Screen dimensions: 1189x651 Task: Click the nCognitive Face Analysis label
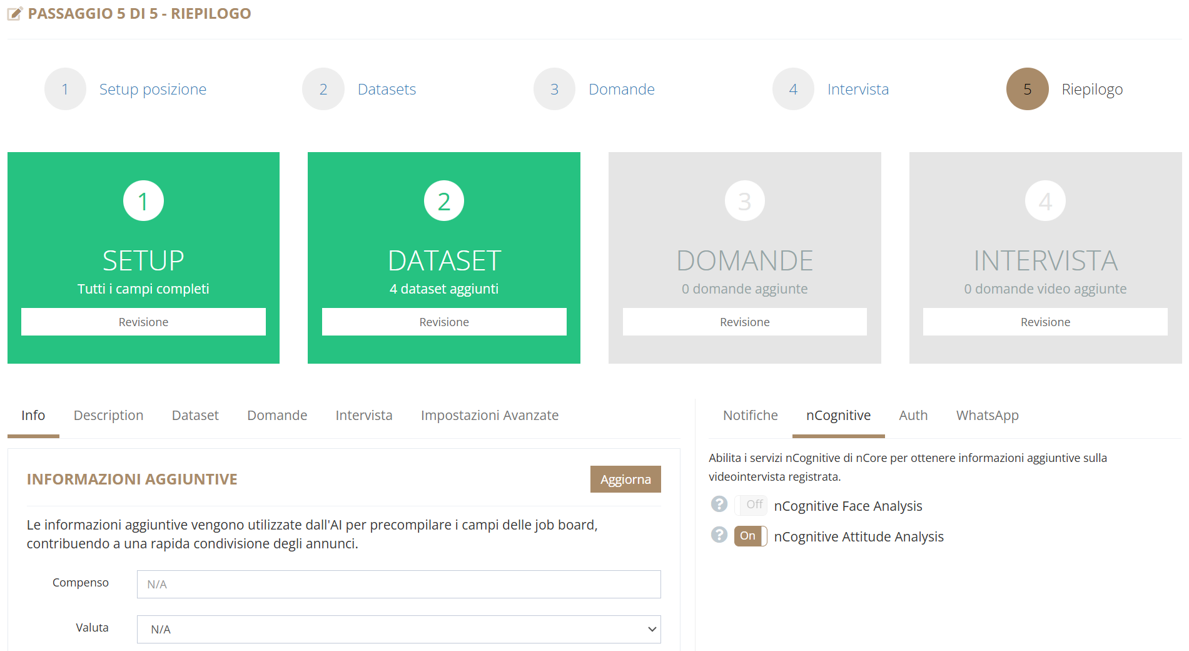click(x=848, y=506)
